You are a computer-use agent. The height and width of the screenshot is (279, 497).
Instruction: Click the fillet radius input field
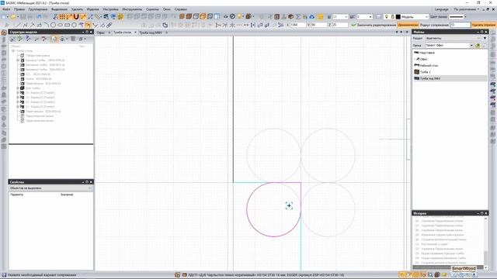[x=460, y=25]
